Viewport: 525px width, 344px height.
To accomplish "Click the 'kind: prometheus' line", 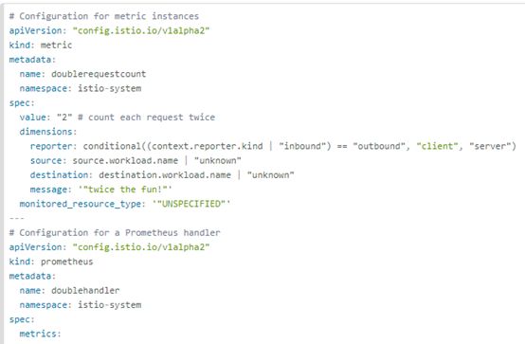I will [51, 262].
